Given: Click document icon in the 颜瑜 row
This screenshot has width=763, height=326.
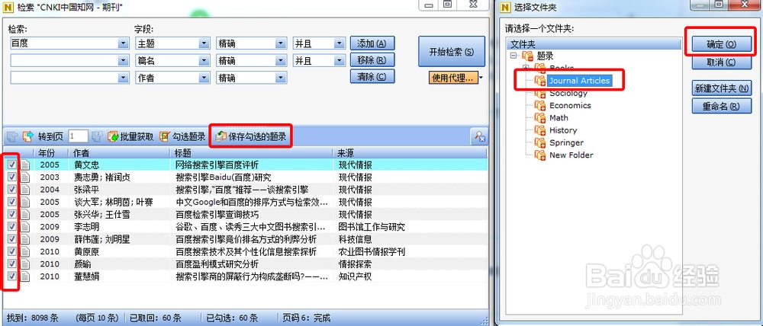Looking at the screenshot, I should pos(25,264).
